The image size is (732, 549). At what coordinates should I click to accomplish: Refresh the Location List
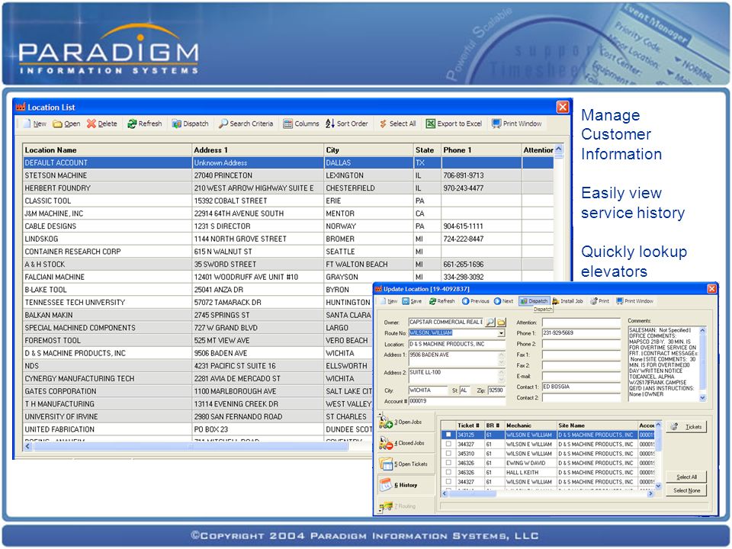coord(144,124)
